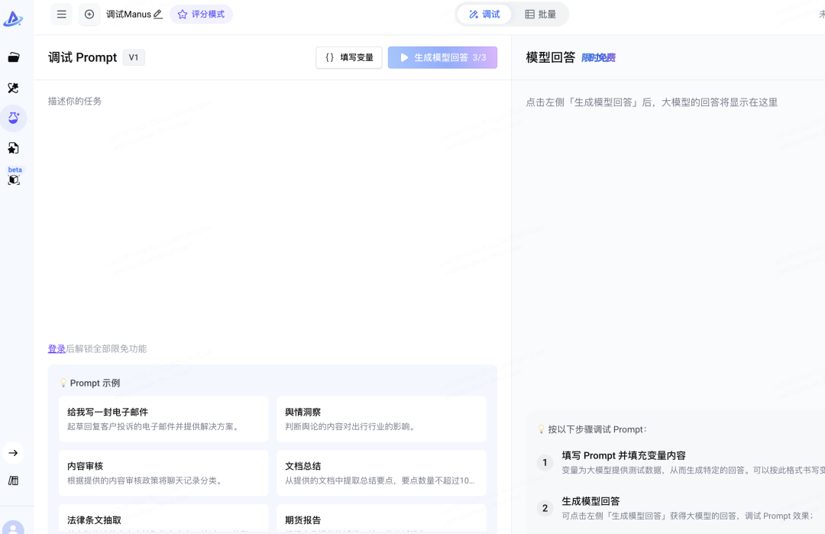Select the flask debug icon in the sidebar
This screenshot has width=825, height=534.
click(x=14, y=118)
